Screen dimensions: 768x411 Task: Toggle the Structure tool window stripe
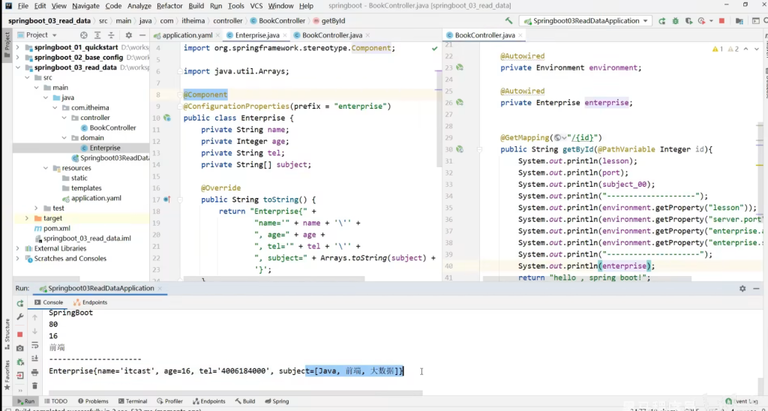point(7,331)
